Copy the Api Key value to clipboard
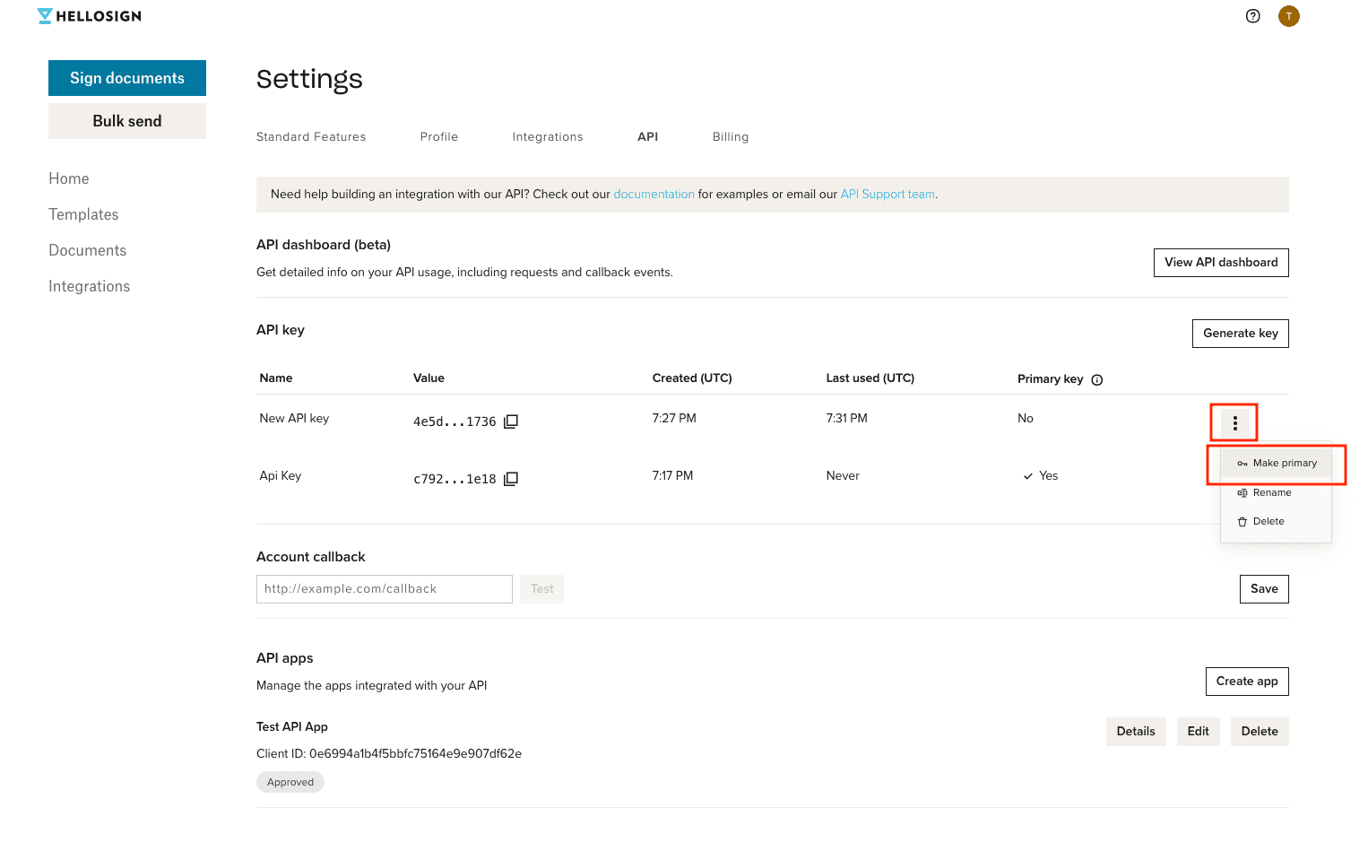Screen dimensions: 1368x851 (510, 478)
